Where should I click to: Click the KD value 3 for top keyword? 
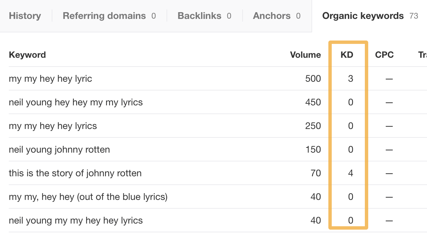[350, 78]
